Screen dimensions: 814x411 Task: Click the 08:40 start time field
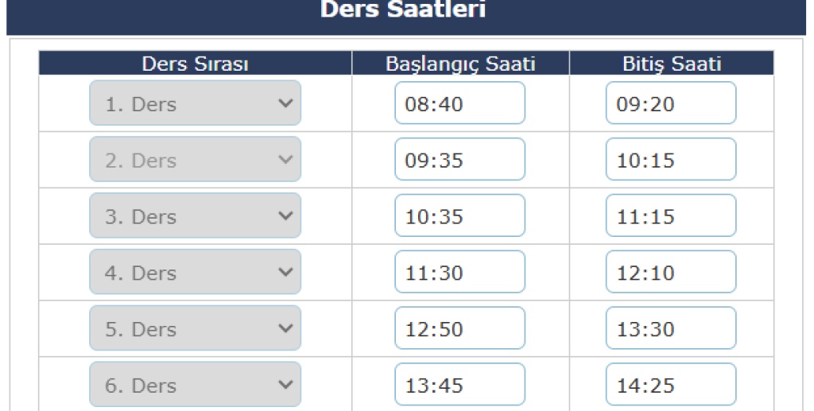coord(459,103)
